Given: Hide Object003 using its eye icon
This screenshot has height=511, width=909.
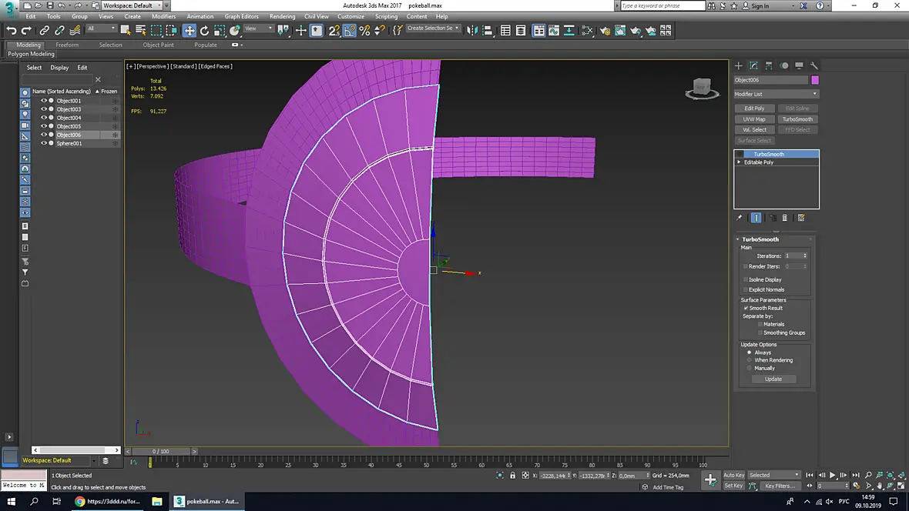Looking at the screenshot, I should tap(43, 109).
